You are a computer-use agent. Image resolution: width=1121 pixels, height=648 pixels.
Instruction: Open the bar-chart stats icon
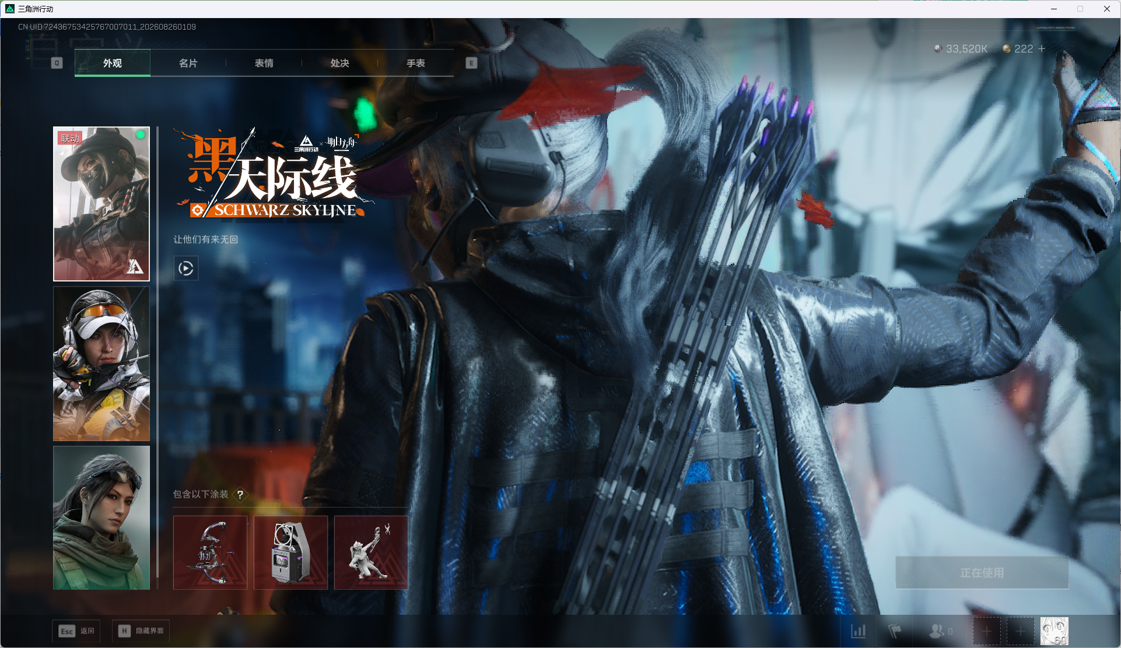859,631
